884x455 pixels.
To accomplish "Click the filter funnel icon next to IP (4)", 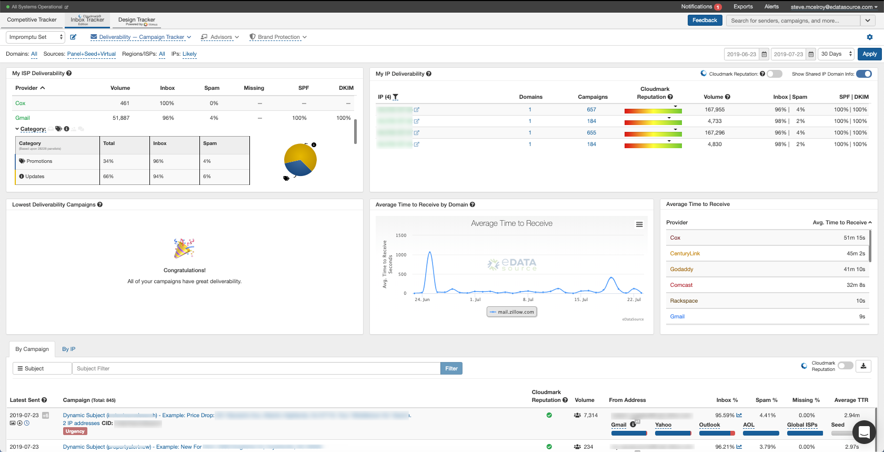I will pos(396,97).
